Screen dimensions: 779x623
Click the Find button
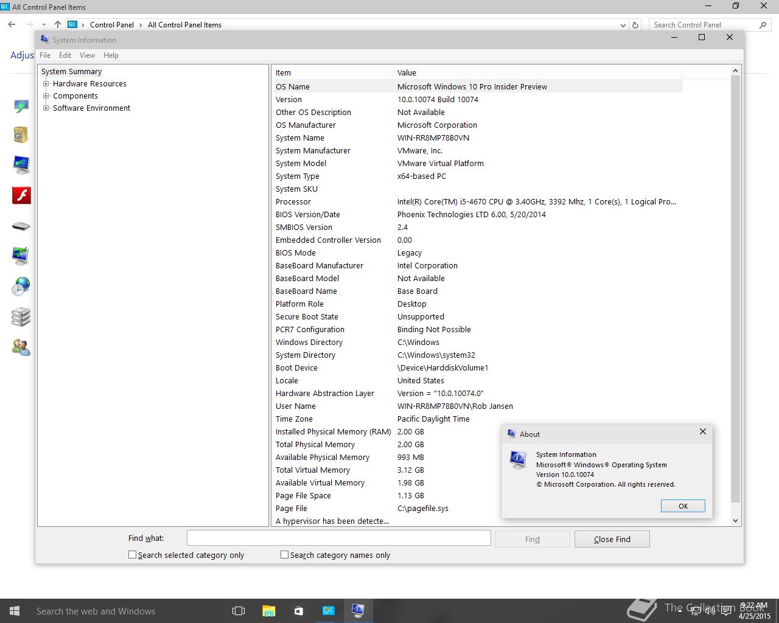tap(533, 539)
